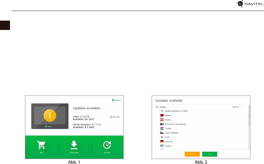Click 'Navitel Navigator: 9.7.1114' text
Screen dimensions: 264x164
click(x=87, y=124)
